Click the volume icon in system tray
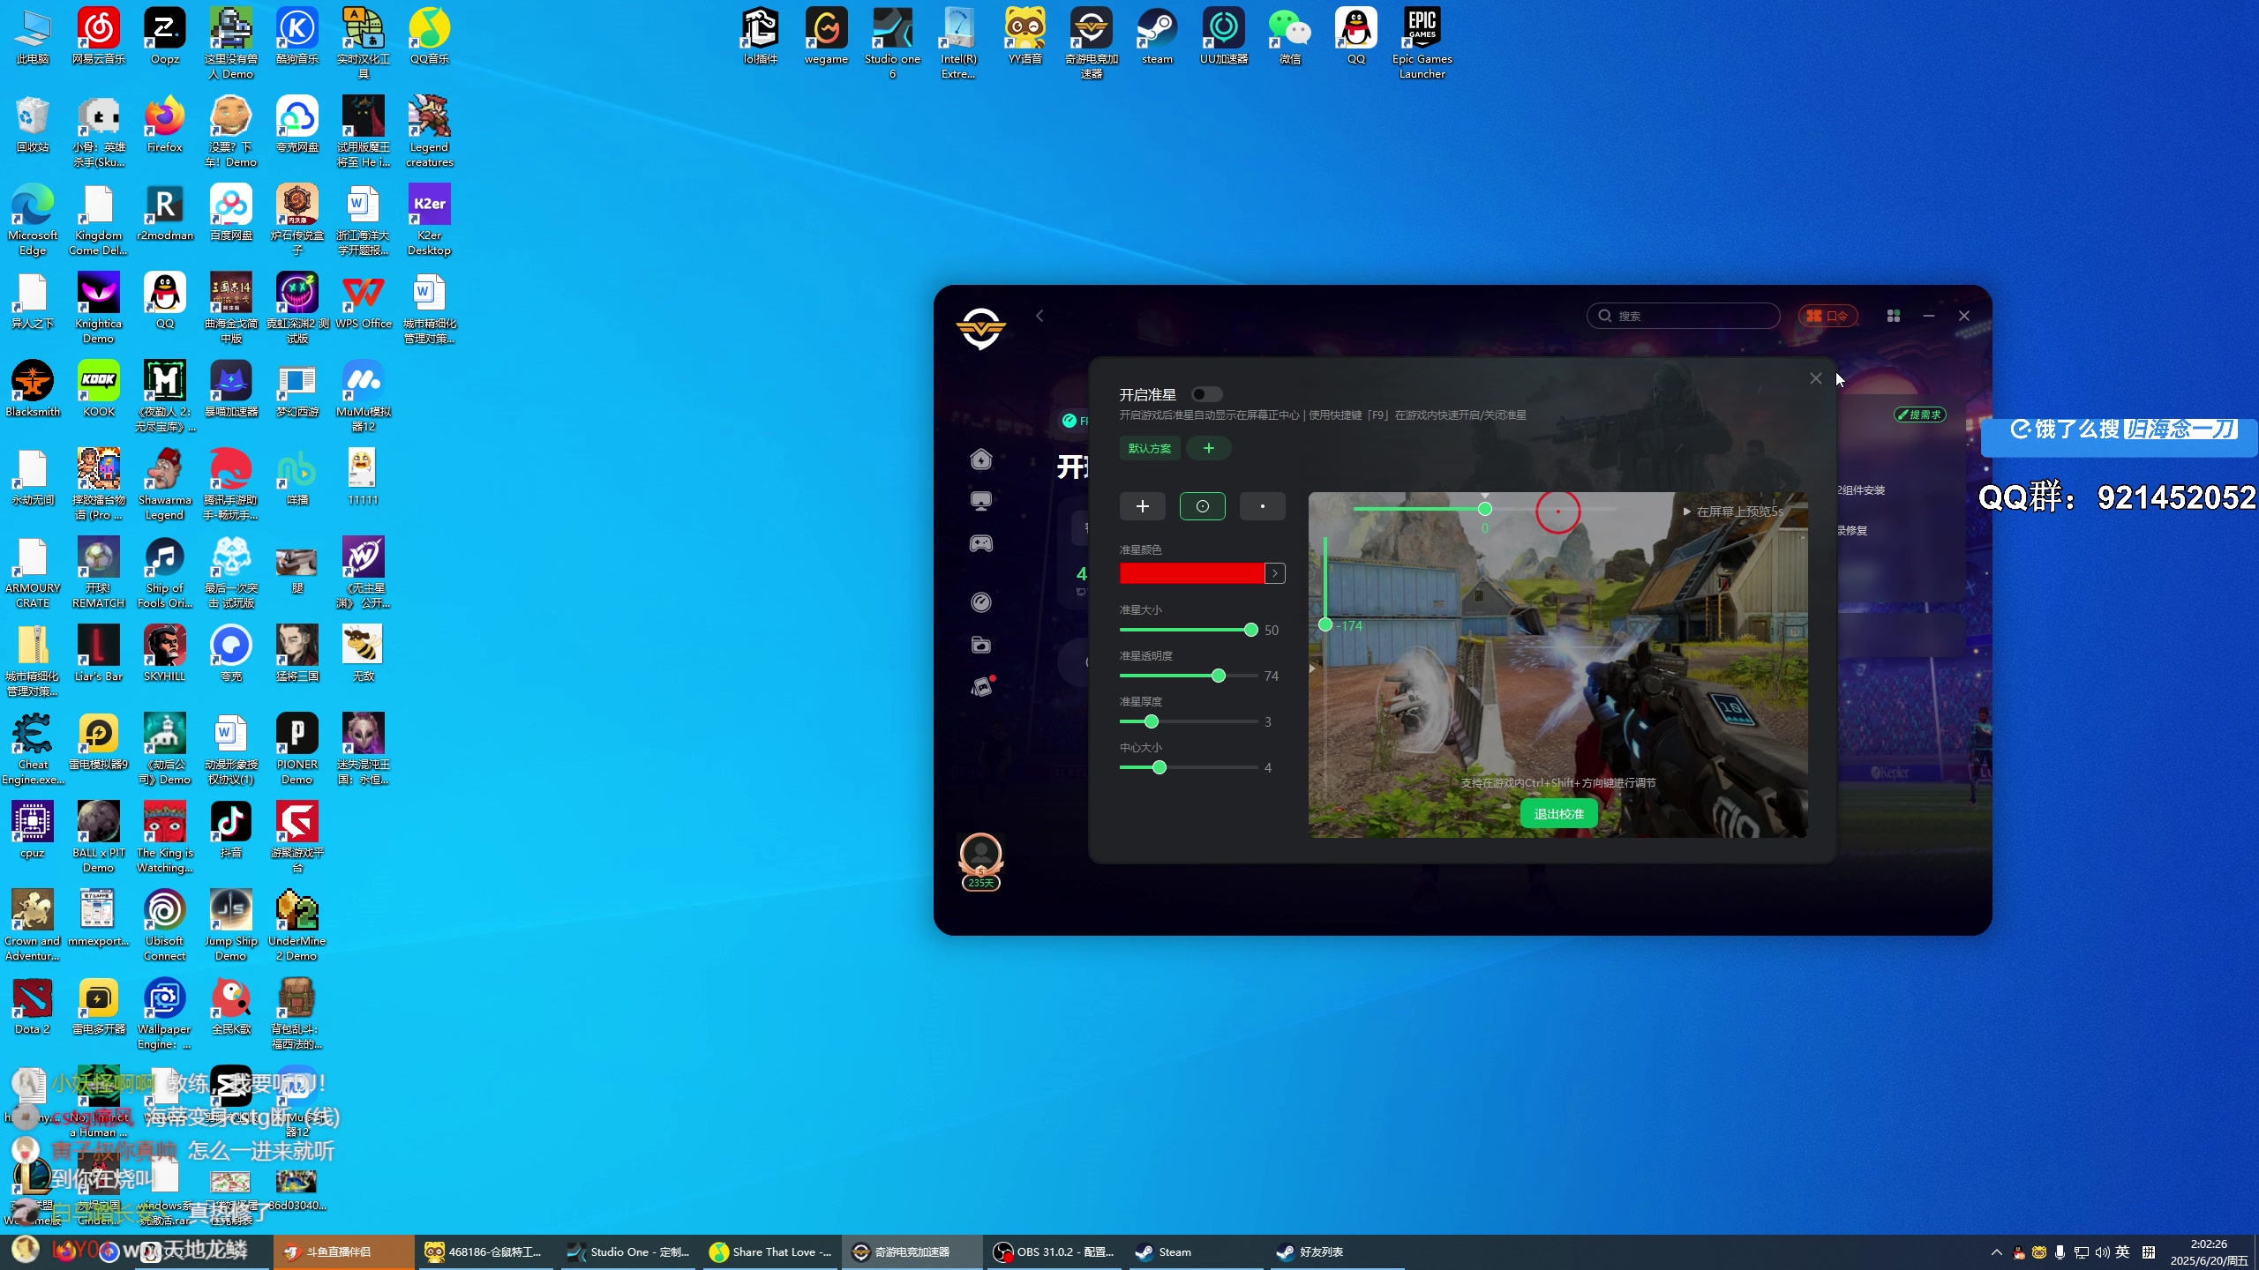This screenshot has width=2259, height=1270. click(x=2103, y=1252)
